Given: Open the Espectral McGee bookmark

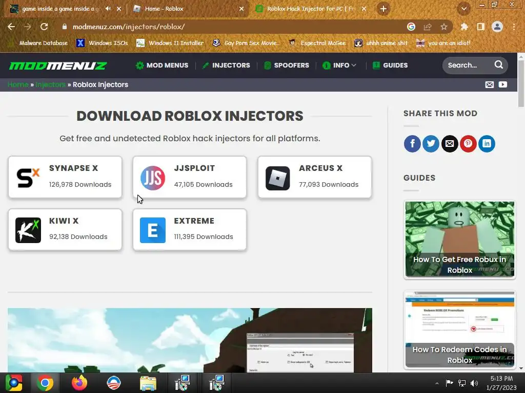Looking at the screenshot, I should click(x=317, y=43).
